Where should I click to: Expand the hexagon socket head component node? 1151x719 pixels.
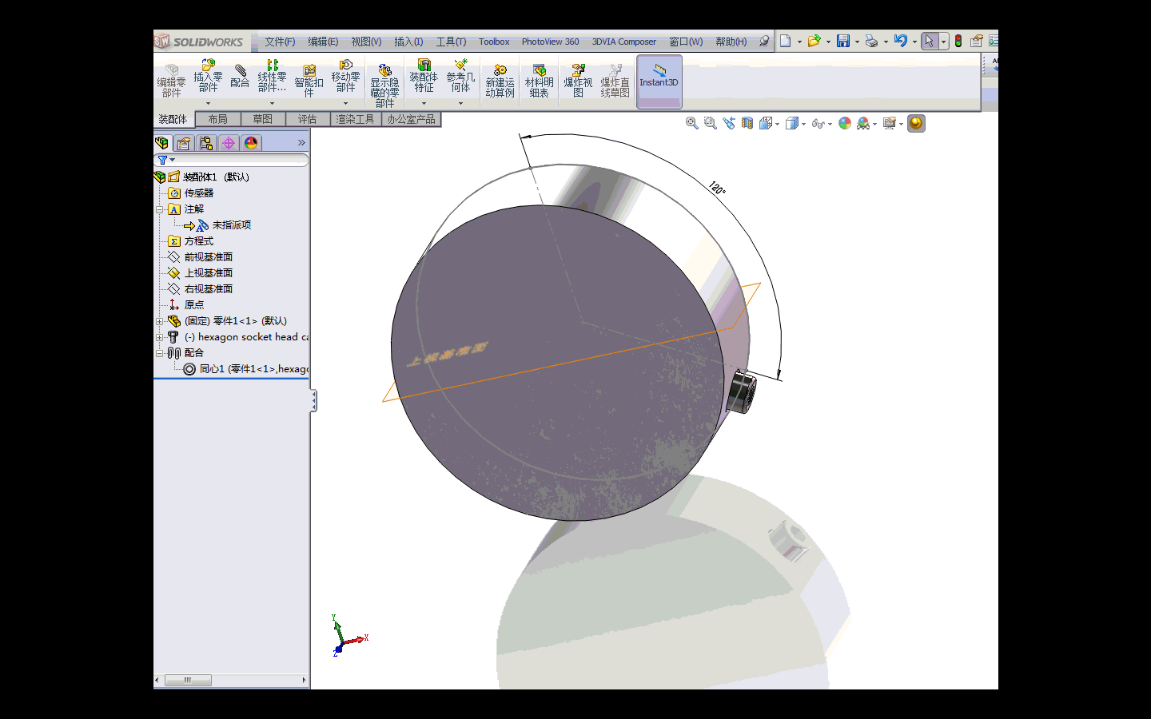[x=159, y=337]
